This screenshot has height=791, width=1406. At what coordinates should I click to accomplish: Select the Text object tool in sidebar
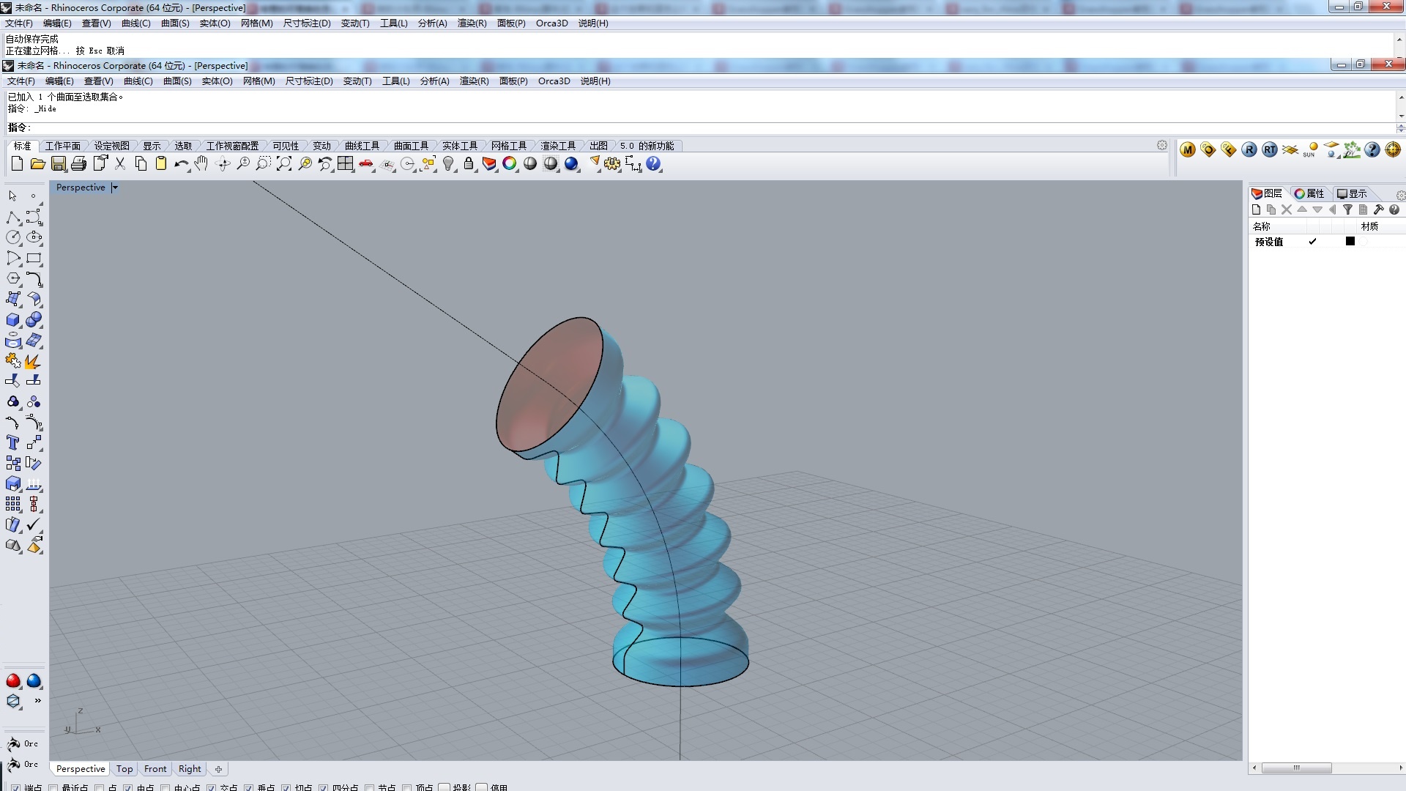[13, 442]
